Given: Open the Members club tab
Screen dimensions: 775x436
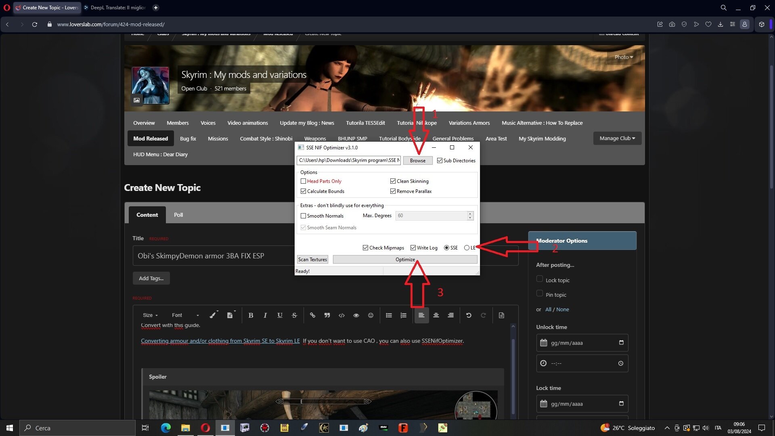Looking at the screenshot, I should tap(178, 123).
